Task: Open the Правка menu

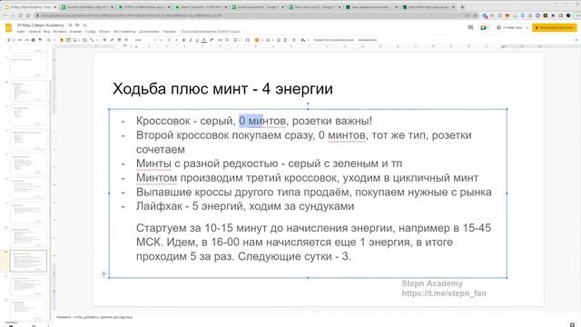Action: click(x=34, y=32)
